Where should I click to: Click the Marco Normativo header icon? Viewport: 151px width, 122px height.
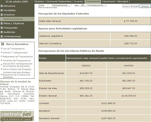[3, 44]
